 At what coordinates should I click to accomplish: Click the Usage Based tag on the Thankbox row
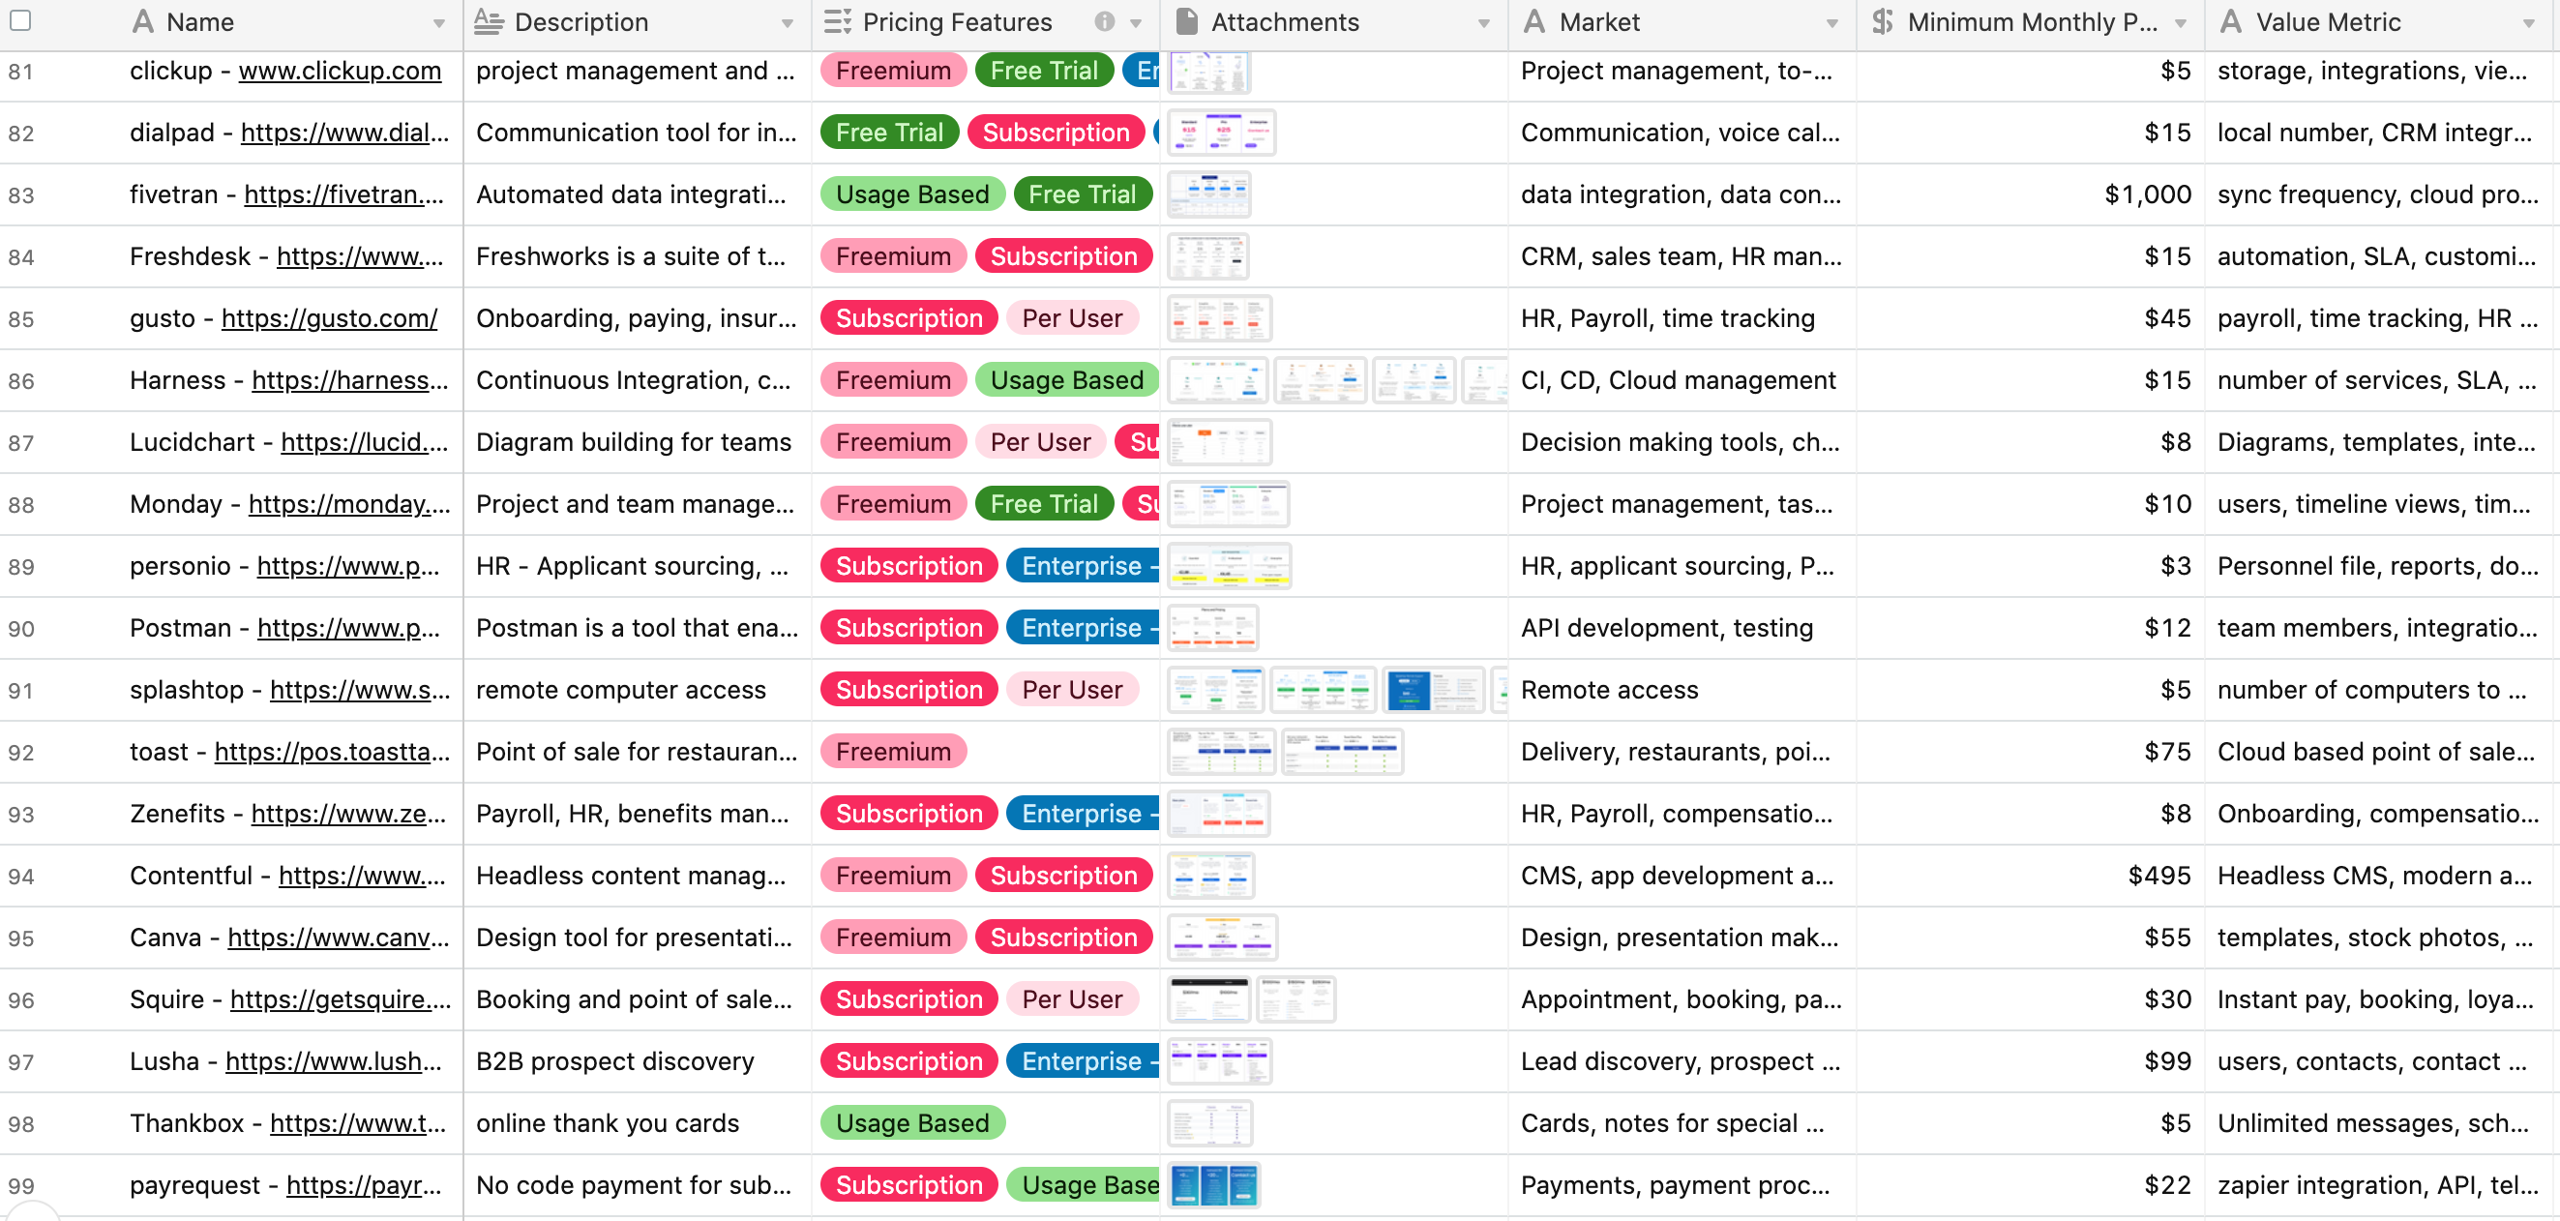tap(911, 1122)
